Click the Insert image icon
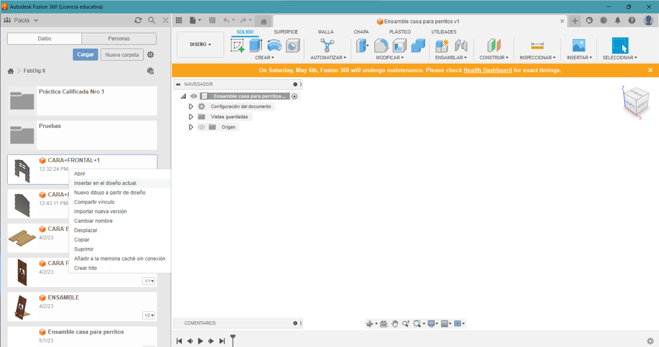Viewport: 659px width, 347px height. tap(579, 45)
